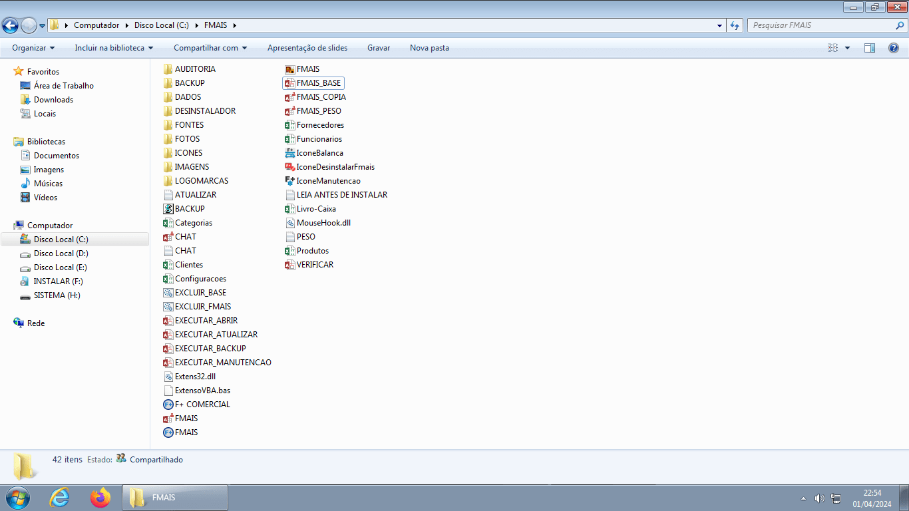Click the network tray icon
909x511 pixels.
pos(836,498)
